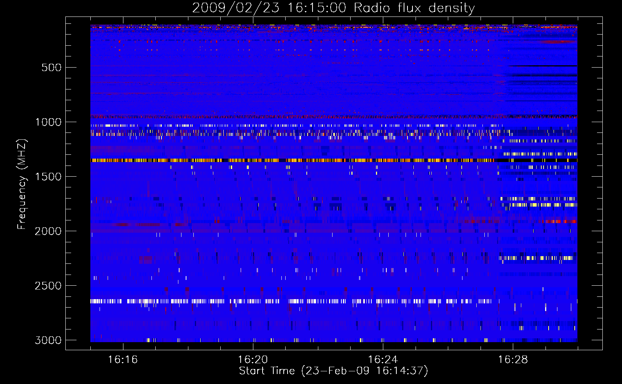The width and height of the screenshot is (622, 384).
Task: Click the '1000' frequency tick label
Action: coord(48,122)
